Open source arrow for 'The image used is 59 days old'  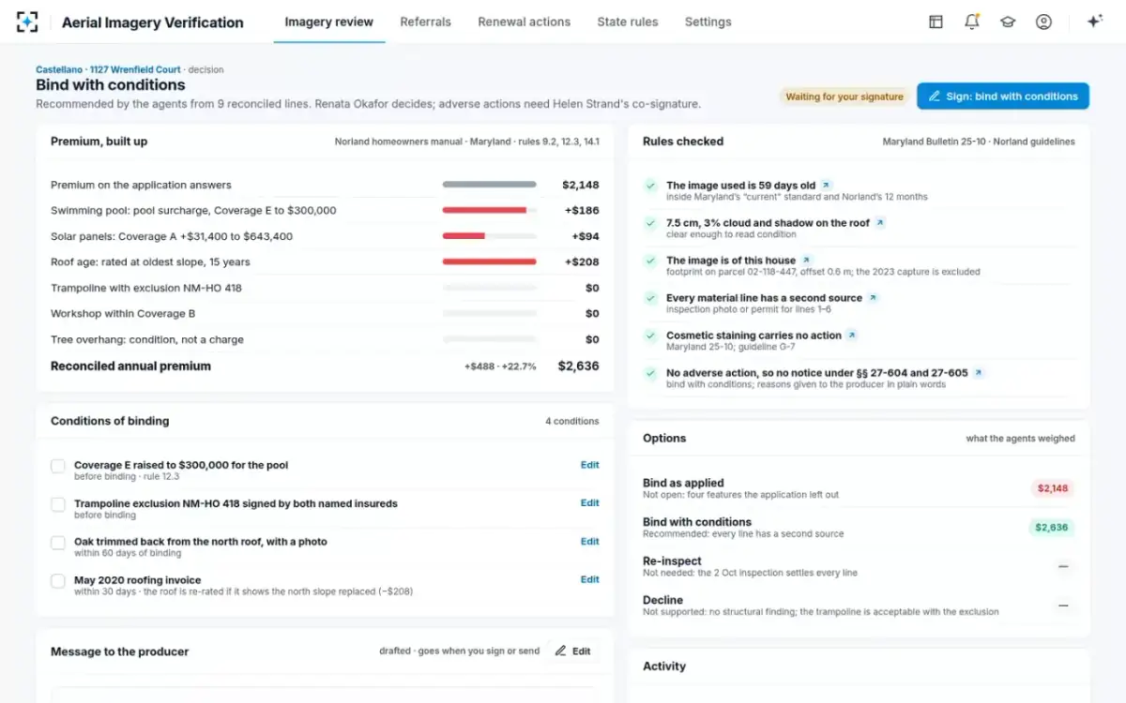(x=826, y=186)
